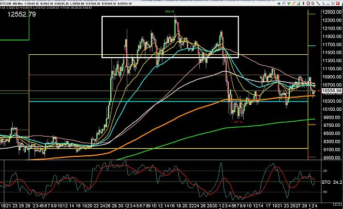Image resolution: width=343 pixels, height=209 pixels.
Task: Click the rightmost small square at chart's bottom-right corner
Action: [x=340, y=205]
